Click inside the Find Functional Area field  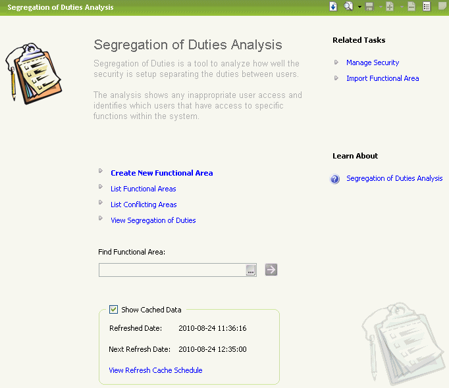pos(171,270)
